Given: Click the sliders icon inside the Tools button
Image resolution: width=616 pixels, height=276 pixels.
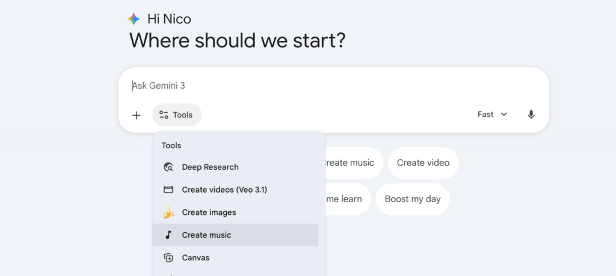Looking at the screenshot, I should coord(164,115).
